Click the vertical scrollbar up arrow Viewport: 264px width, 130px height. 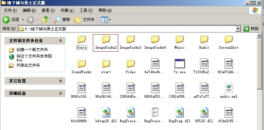pyautogui.click(x=259, y=36)
